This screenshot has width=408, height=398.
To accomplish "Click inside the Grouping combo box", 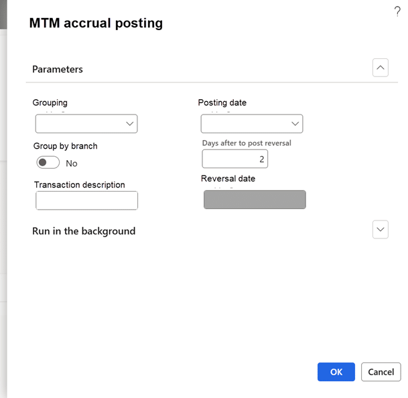I will click(x=79, y=124).
